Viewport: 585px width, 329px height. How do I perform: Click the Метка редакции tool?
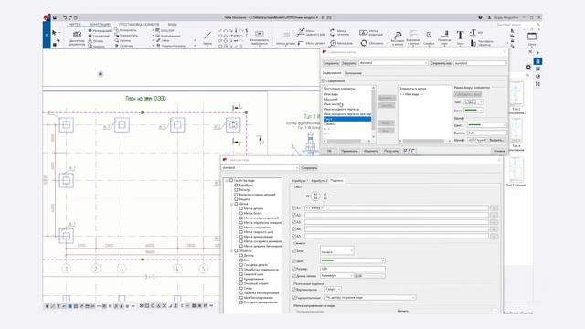point(371,33)
